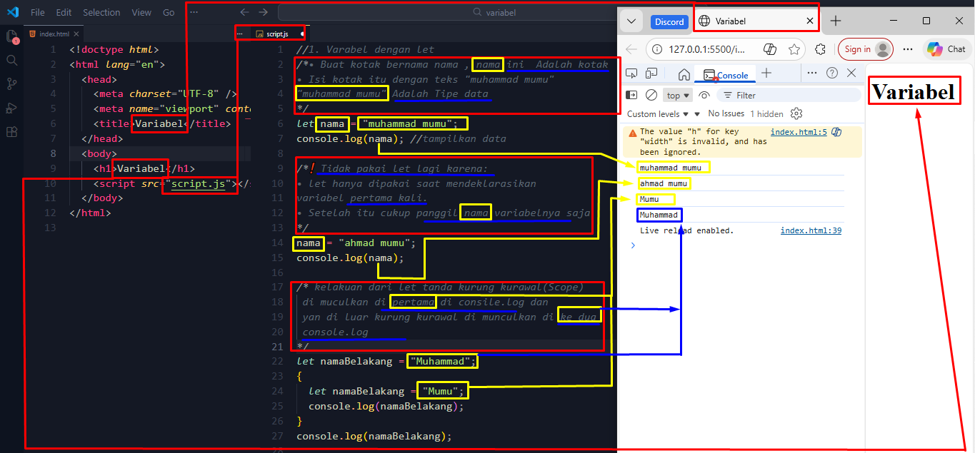Click the index.html:39 source link
This screenshot has height=453, width=975.
pyautogui.click(x=811, y=230)
